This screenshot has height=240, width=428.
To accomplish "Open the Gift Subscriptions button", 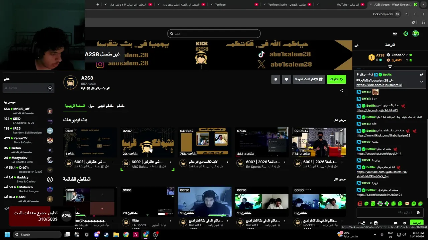I will pyautogui.click(x=309, y=79).
